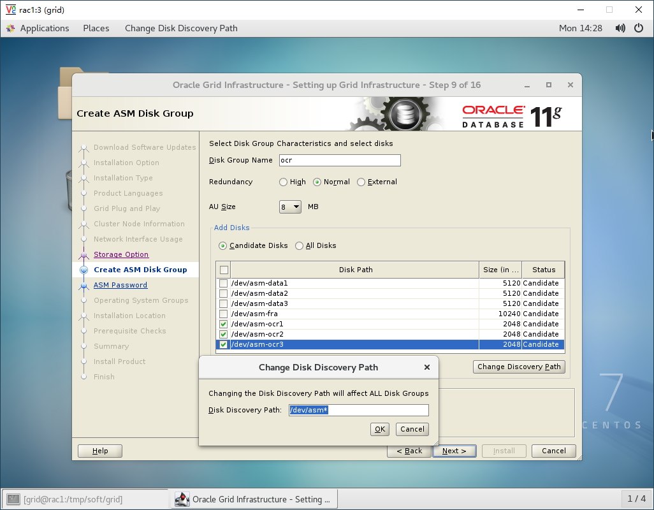Open the Applications menu
Screen dimensions: 654x510
(45, 28)
